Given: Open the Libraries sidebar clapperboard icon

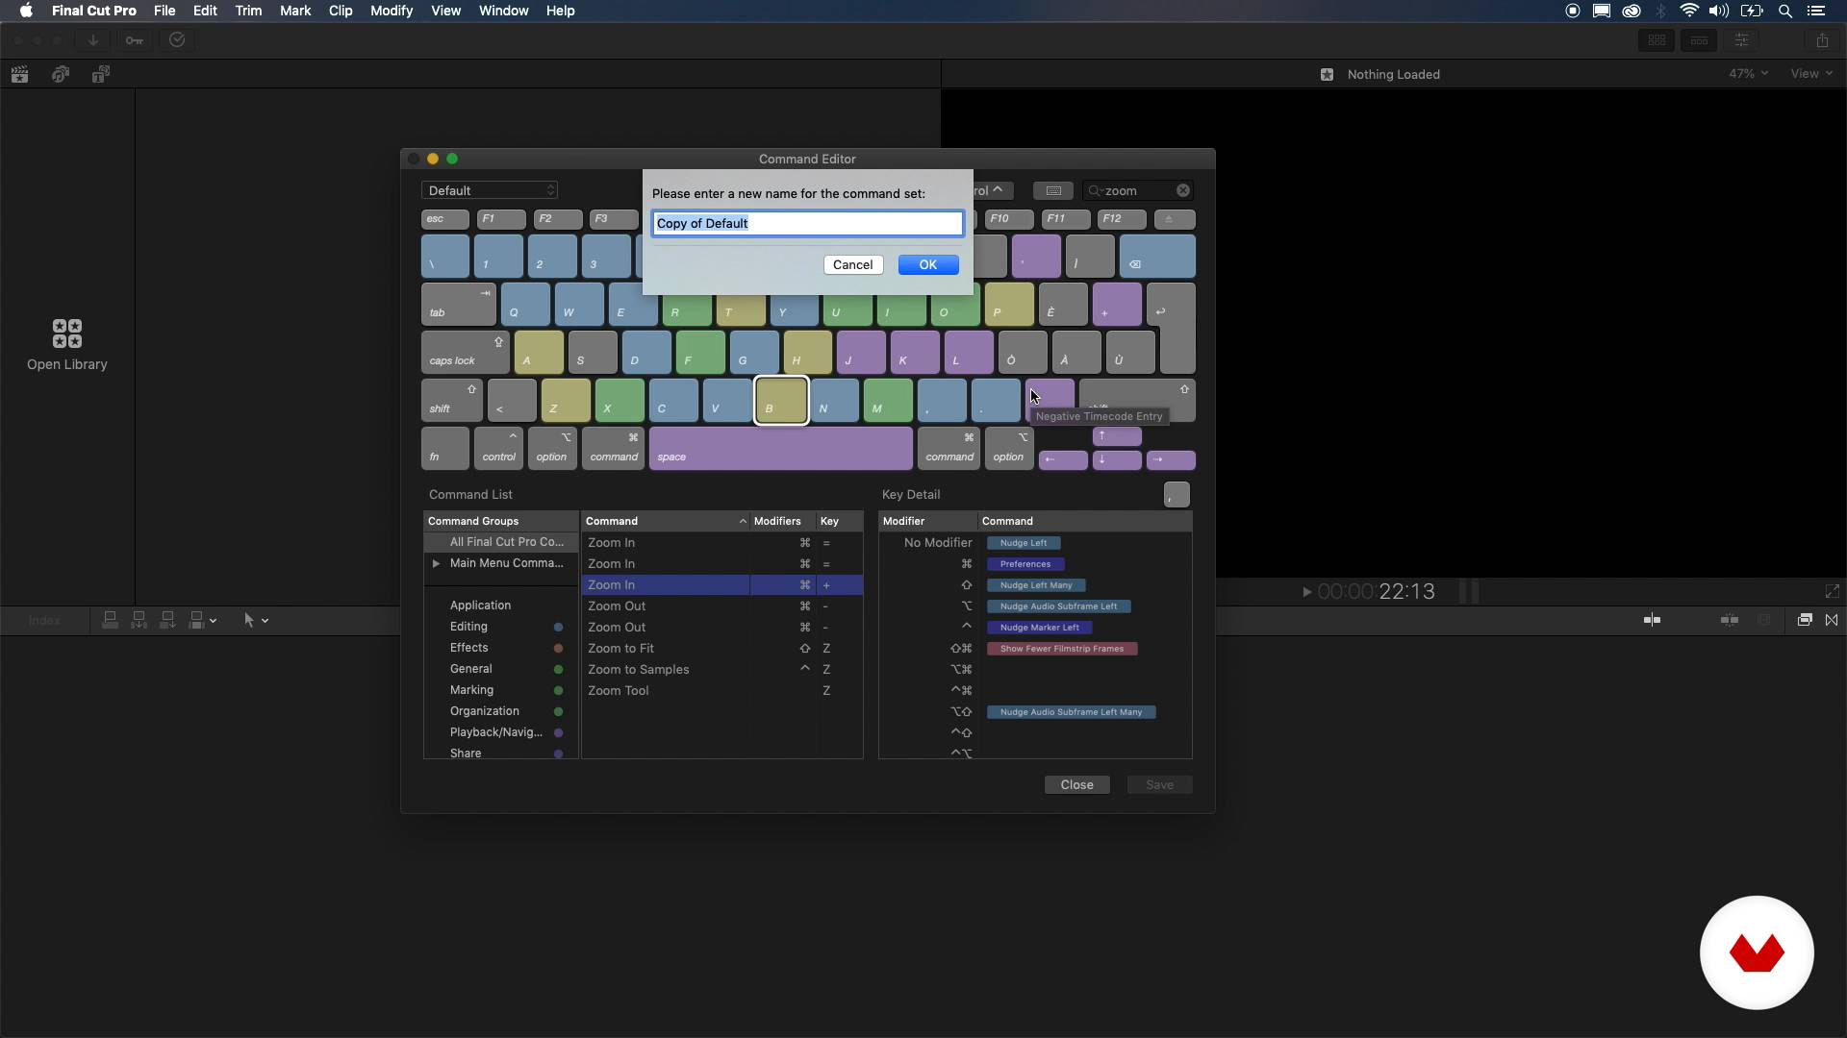Looking at the screenshot, I should 19,74.
